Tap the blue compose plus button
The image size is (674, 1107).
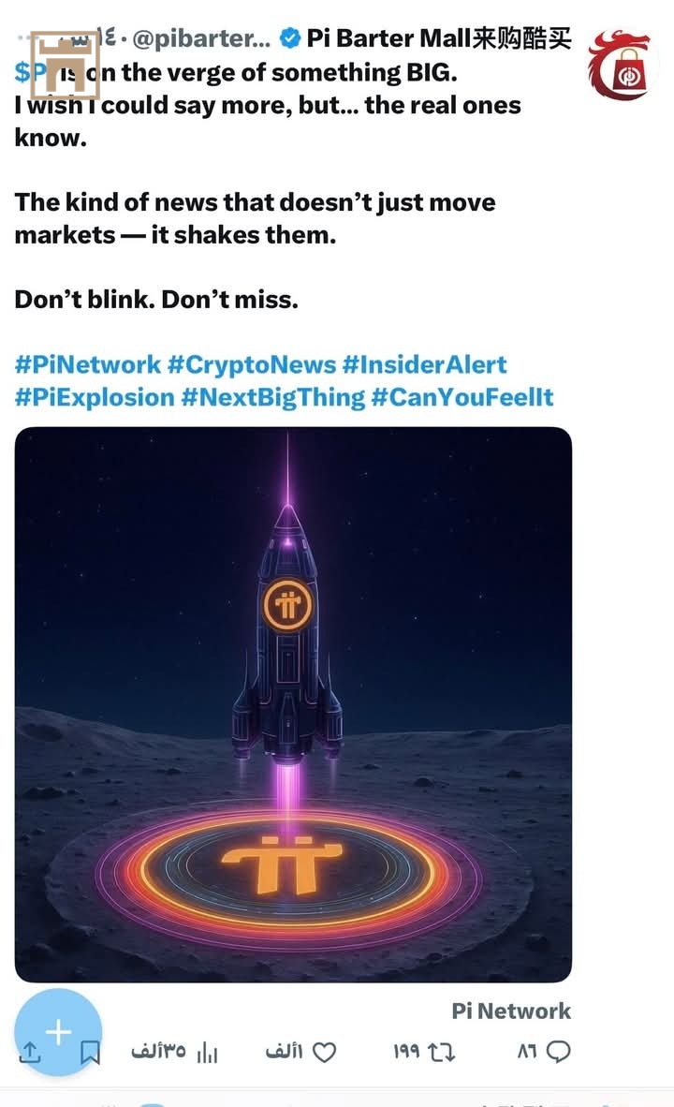tap(58, 1031)
